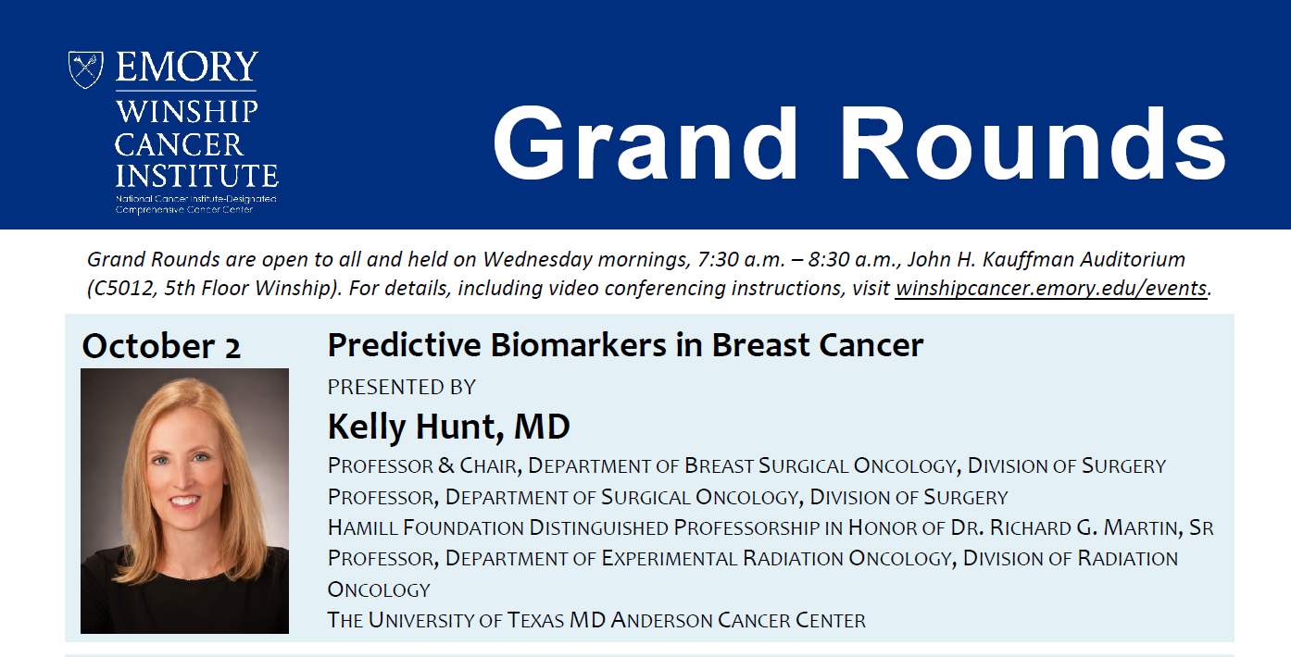The width and height of the screenshot is (1291, 657).
Task: Click the Winship Cancer Institute logo text
Action: point(195,144)
